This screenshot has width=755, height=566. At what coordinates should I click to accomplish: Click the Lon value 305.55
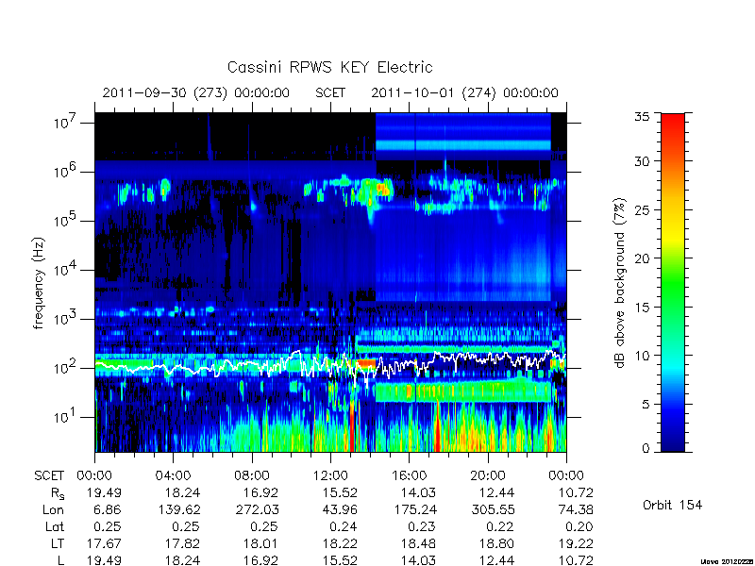(492, 509)
